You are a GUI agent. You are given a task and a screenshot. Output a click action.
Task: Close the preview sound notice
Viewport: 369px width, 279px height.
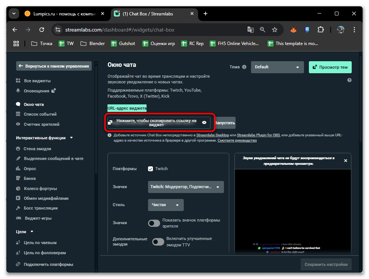(345, 161)
